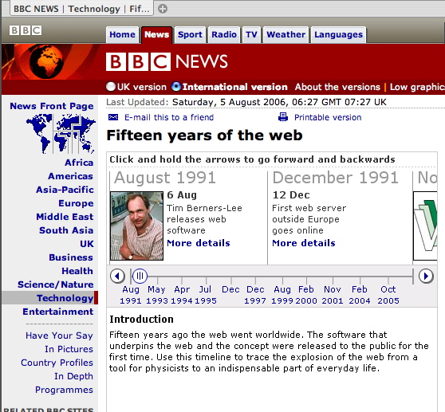Click the left arrow timeline button

pos(117,276)
